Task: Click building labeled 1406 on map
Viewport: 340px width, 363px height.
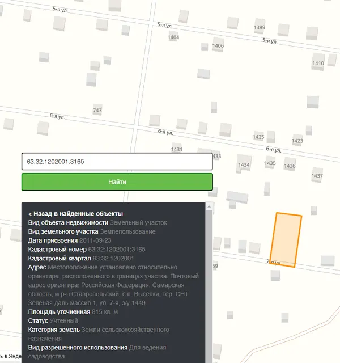Action: tap(218, 45)
